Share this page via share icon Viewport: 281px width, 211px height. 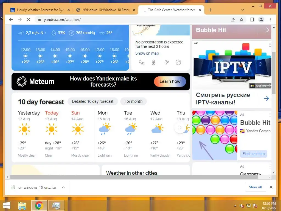[x=233, y=20]
